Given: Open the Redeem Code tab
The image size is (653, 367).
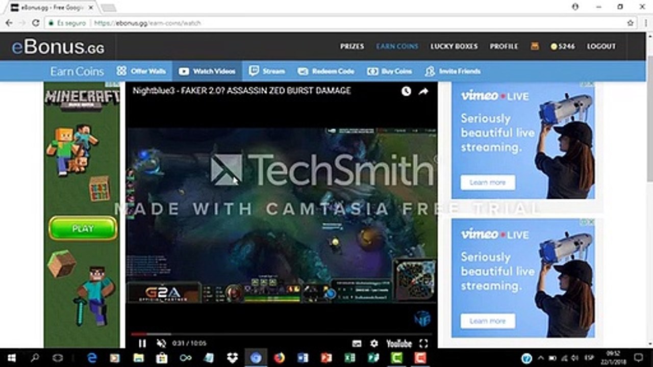Looking at the screenshot, I should click(325, 71).
